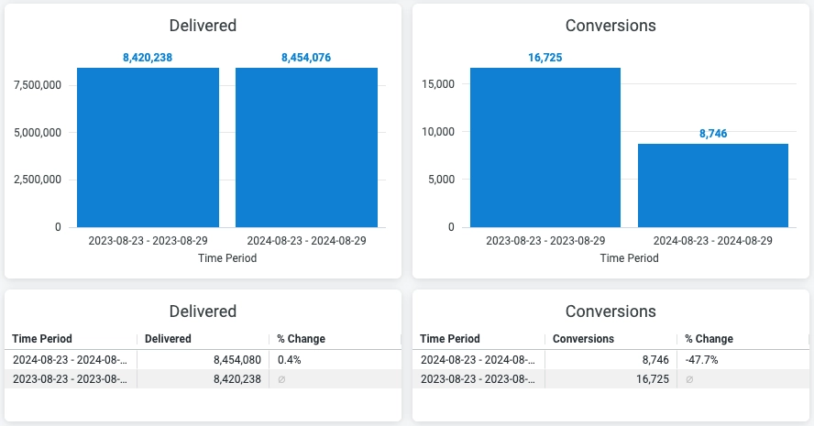Click the 10,000 axis tick label
This screenshot has width=814, height=426.
tap(438, 132)
